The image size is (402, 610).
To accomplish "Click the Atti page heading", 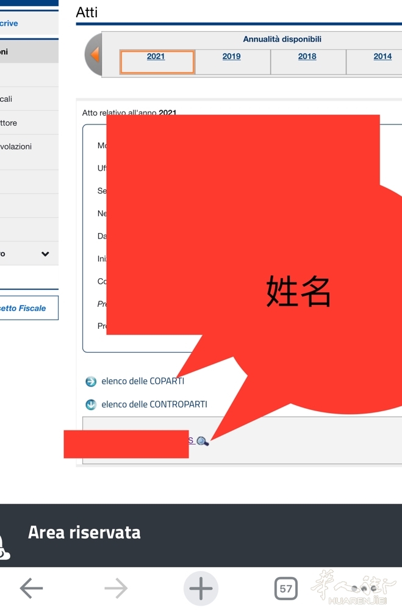I will click(87, 12).
